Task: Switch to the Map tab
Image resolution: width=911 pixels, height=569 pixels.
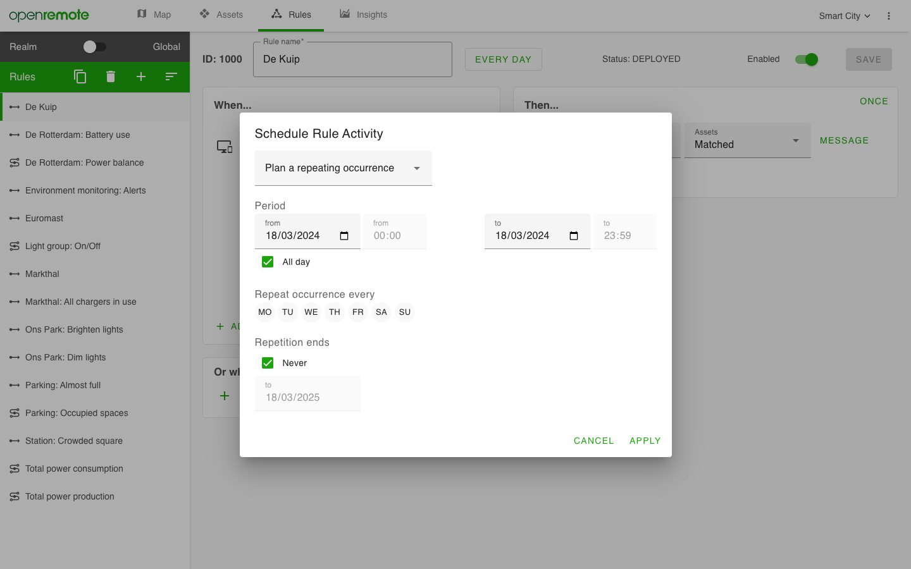Action: pos(154,15)
